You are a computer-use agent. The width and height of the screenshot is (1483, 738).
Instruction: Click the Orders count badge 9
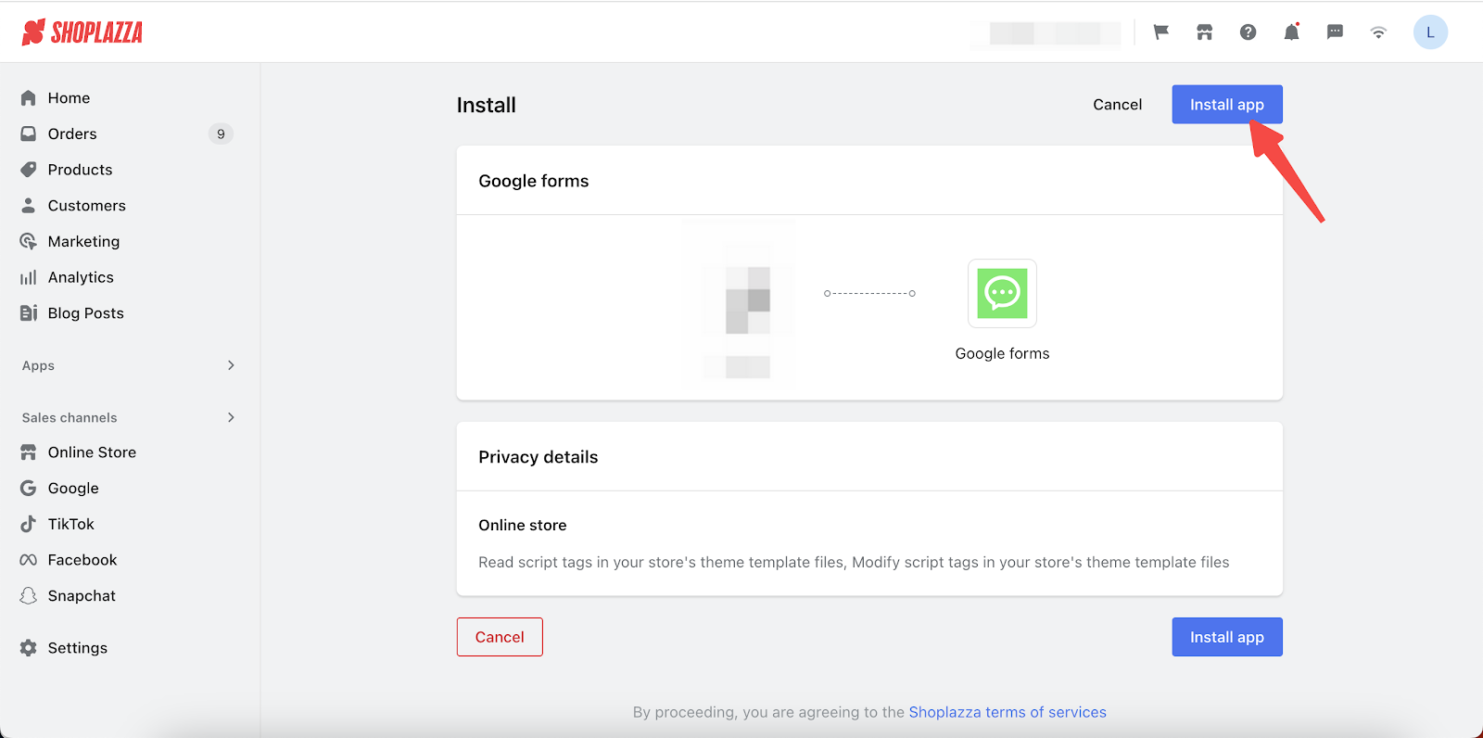point(221,134)
